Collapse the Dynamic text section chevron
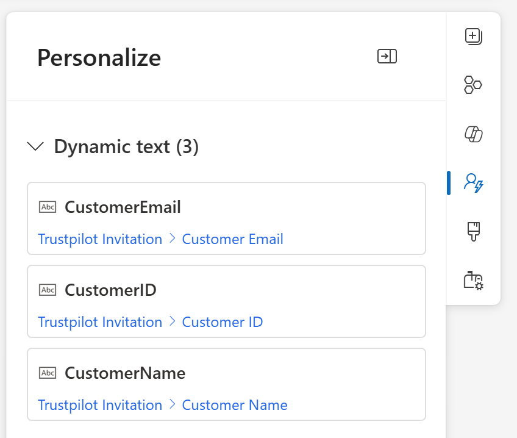 click(x=36, y=146)
